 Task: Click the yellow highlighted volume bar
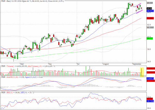[x=142, y=72]
